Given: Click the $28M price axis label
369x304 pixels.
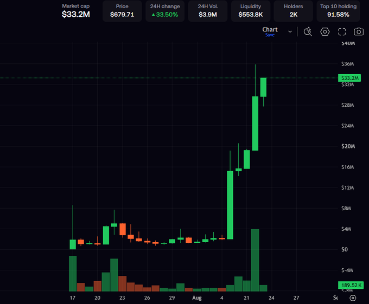Looking at the screenshot, I should (348, 105).
